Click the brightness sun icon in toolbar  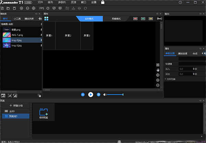(x=48, y=8)
